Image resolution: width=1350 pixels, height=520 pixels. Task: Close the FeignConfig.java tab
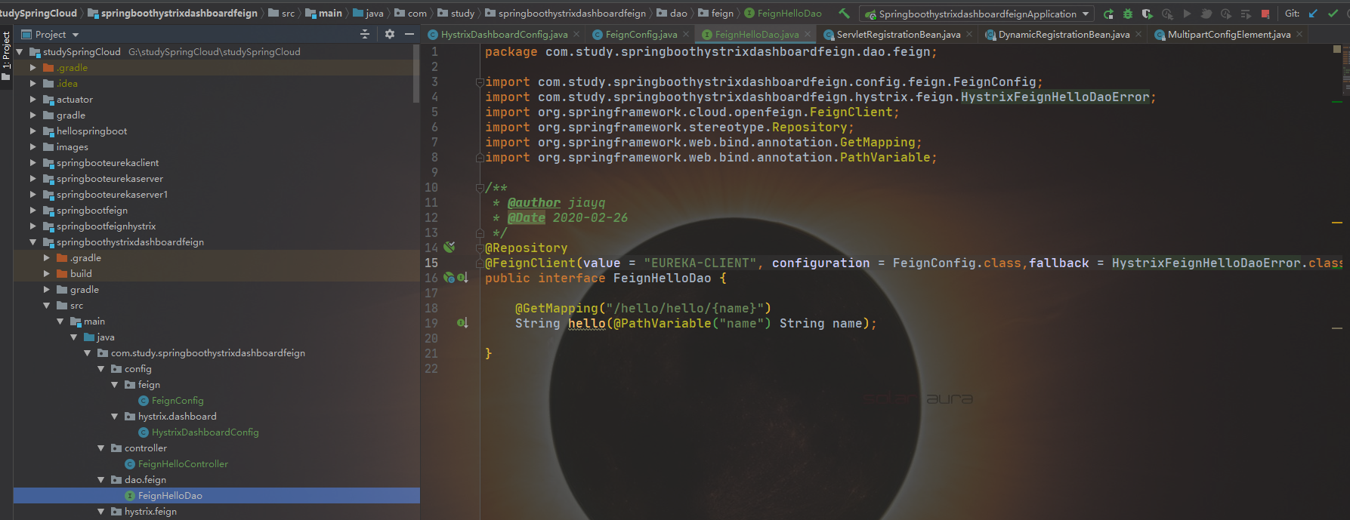point(686,34)
